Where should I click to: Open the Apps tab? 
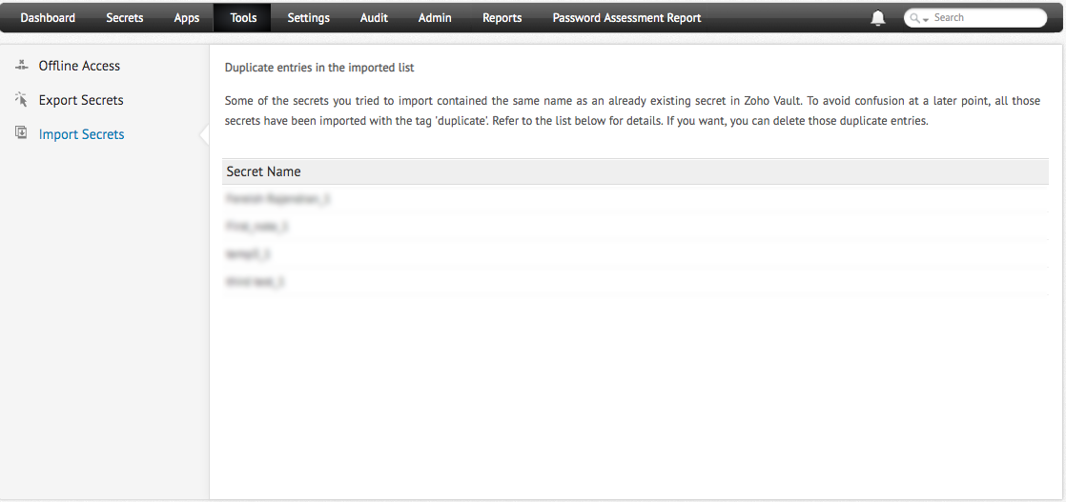point(186,18)
